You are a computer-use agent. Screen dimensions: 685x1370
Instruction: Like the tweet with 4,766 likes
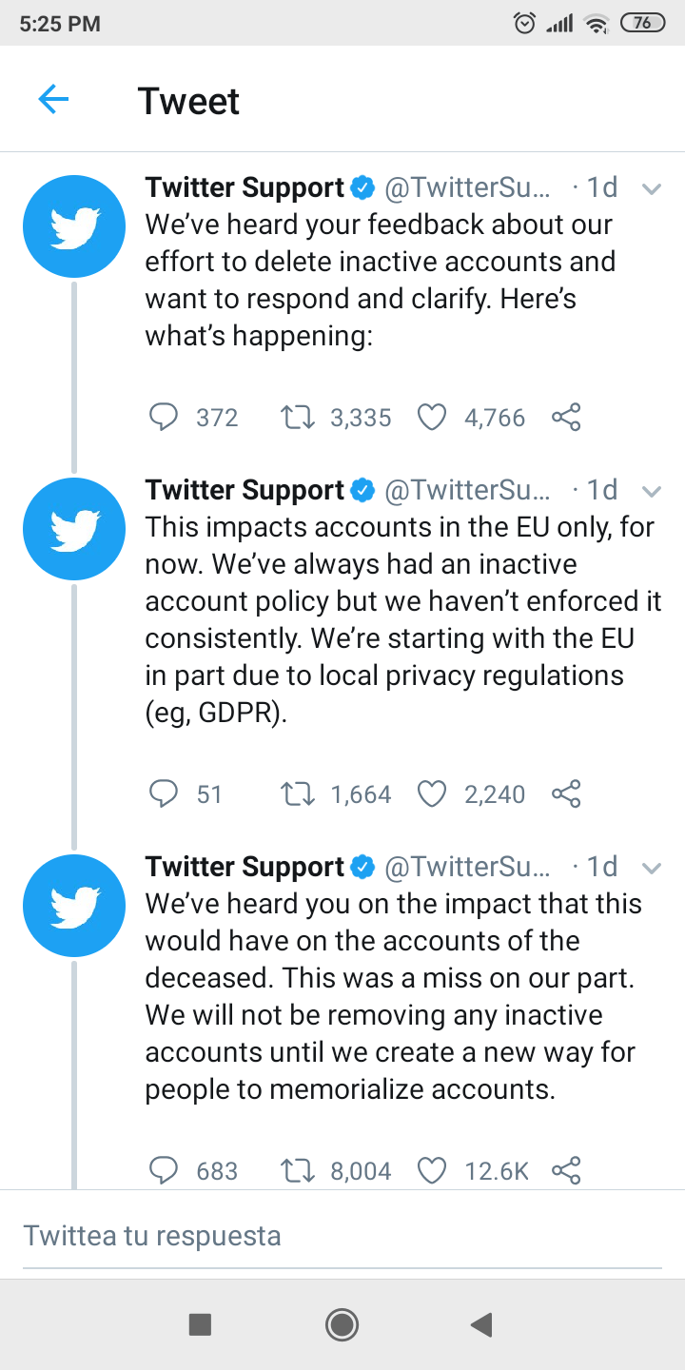(x=433, y=417)
